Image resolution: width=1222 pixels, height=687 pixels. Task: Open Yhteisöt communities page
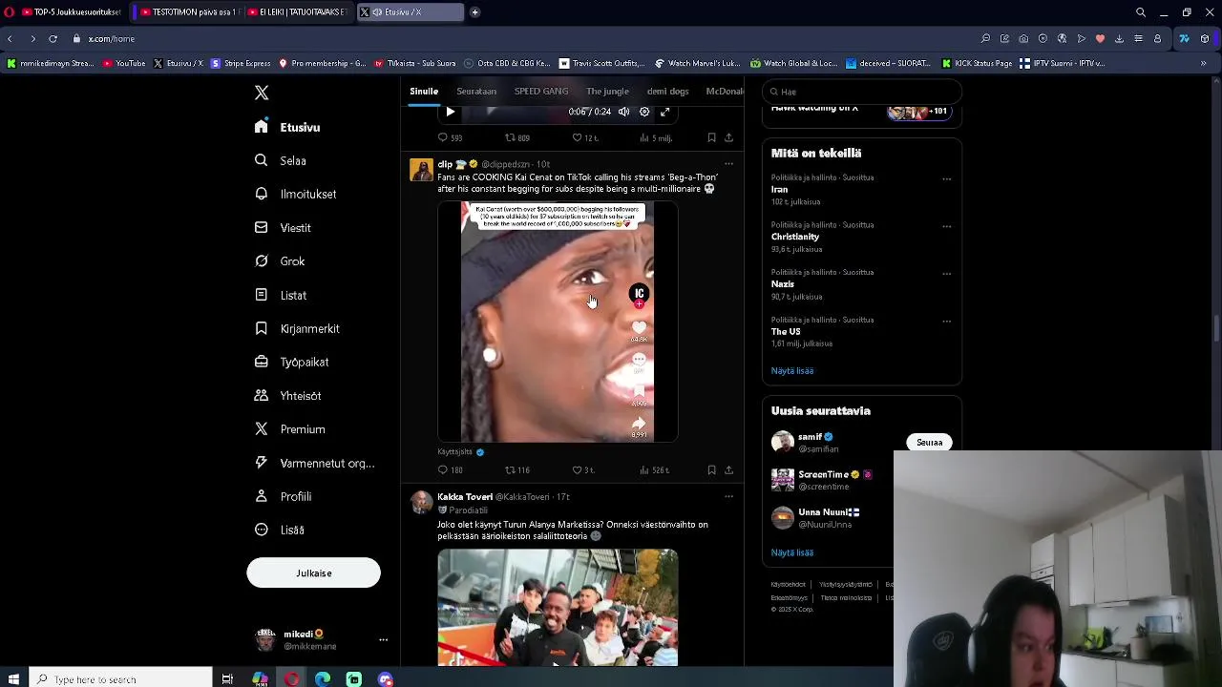point(287,395)
